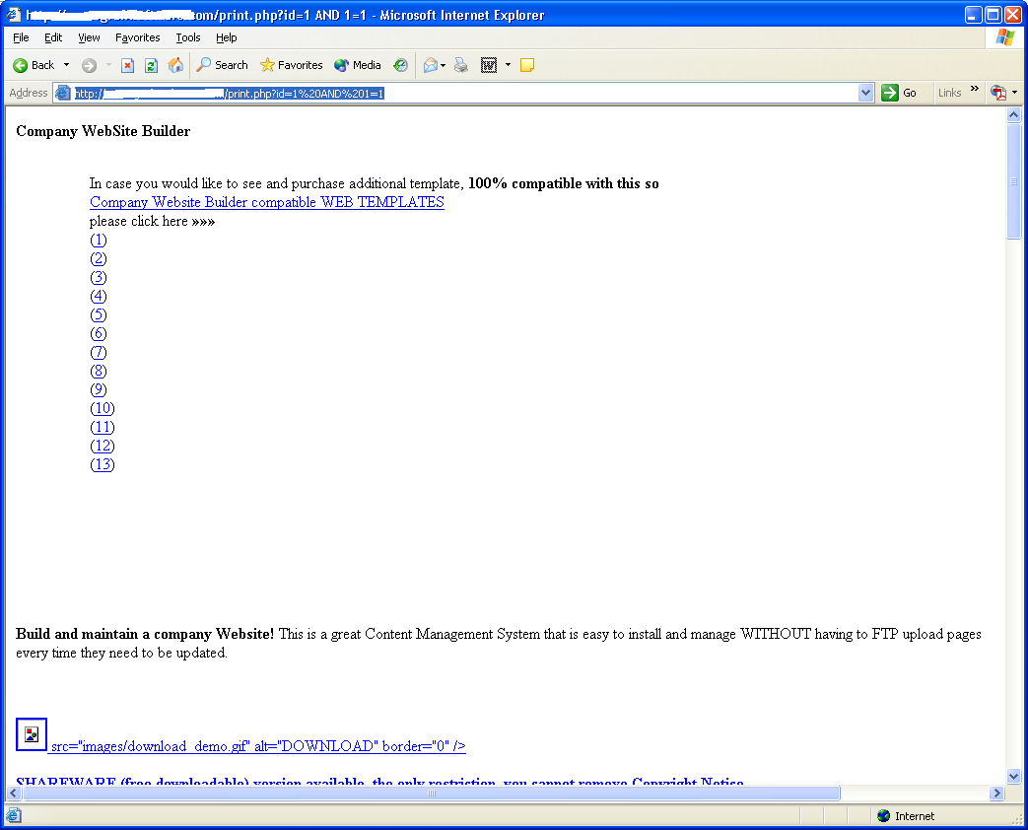The height and width of the screenshot is (830, 1028).
Task: Open the History icon in the toolbar
Action: point(400,65)
